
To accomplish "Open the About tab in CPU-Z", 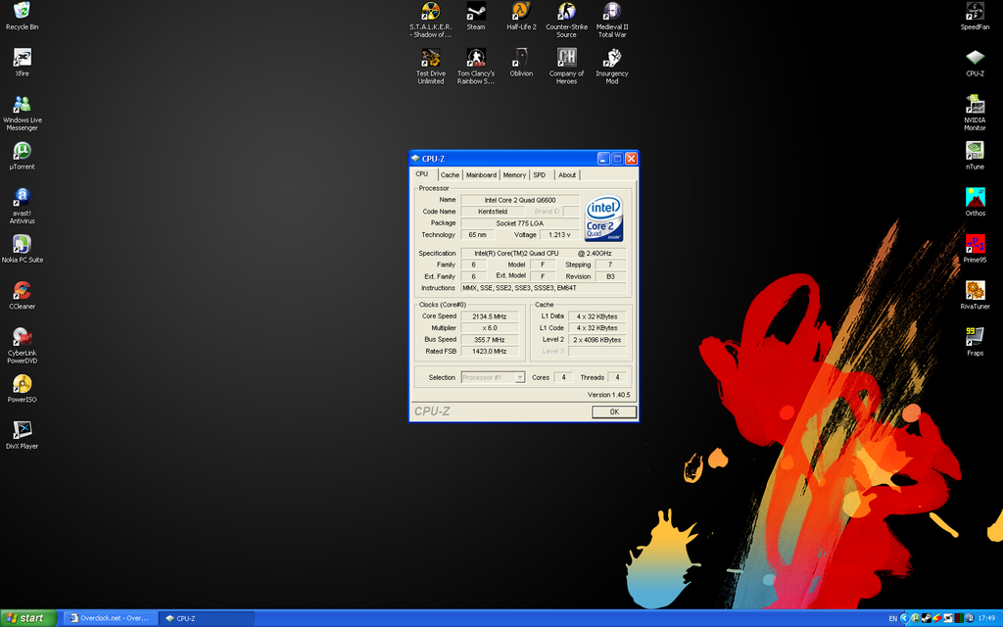I will pyautogui.click(x=567, y=174).
